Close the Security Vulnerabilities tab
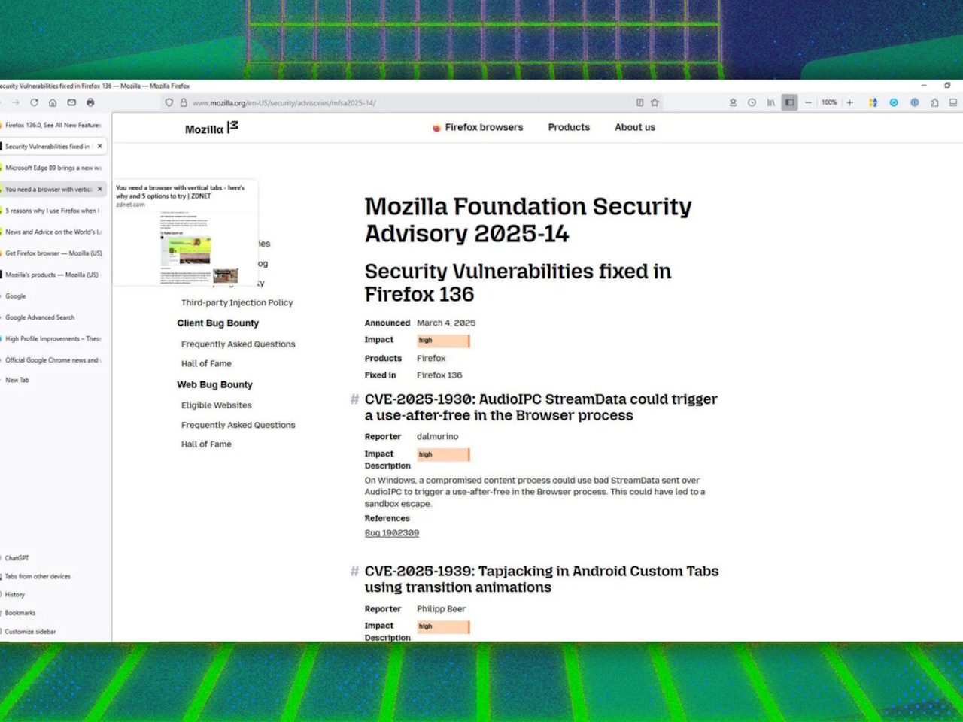The width and height of the screenshot is (963, 722). pos(99,147)
